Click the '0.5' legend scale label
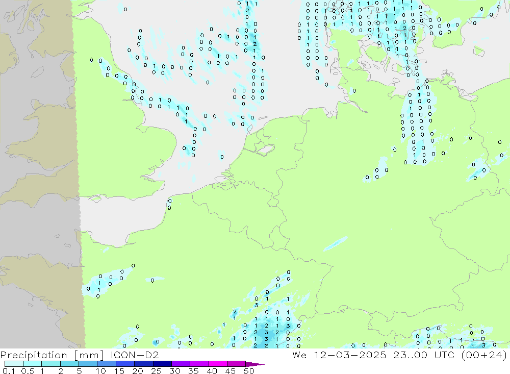Viewport: 510px width, 374px height. pyautogui.click(x=28, y=371)
